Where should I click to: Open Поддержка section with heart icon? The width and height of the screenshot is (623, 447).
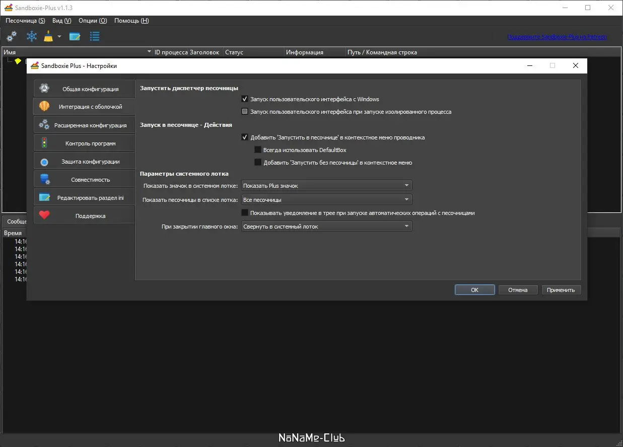coord(84,215)
